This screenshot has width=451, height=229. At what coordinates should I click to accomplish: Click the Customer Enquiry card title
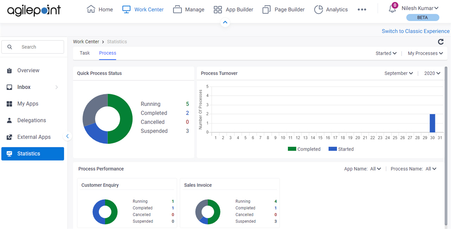pyautogui.click(x=100, y=185)
